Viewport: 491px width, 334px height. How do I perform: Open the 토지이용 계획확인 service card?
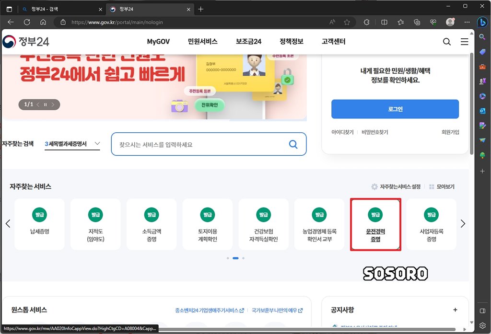tap(207, 224)
